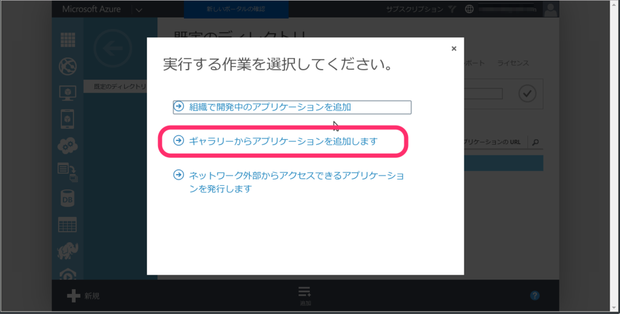Open Cloud Services gear-cloud icon in sidebar

(x=68, y=146)
